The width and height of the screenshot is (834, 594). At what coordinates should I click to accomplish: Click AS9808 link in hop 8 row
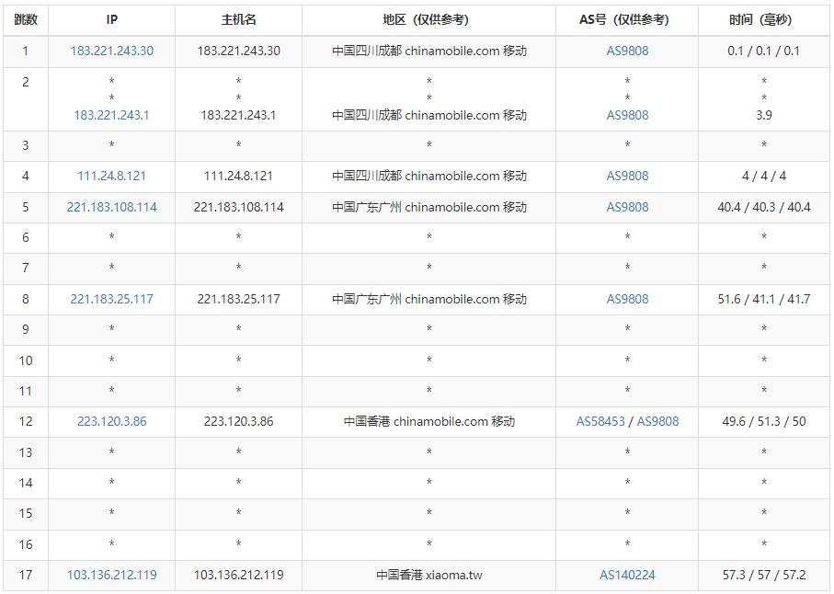627,300
